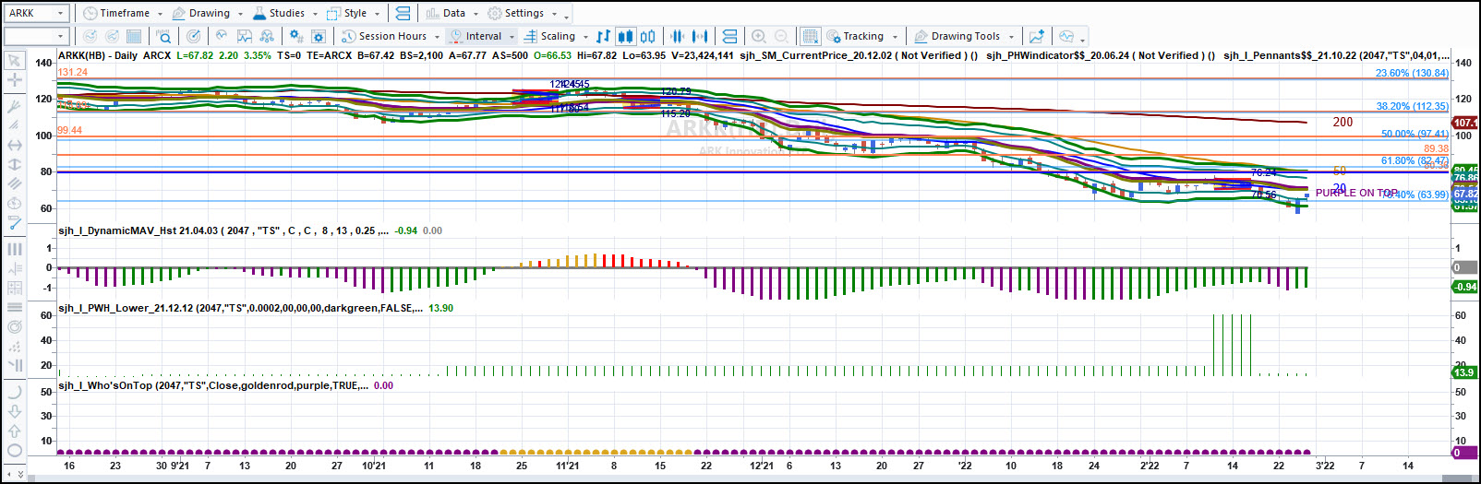Screen dimensions: 1481x484
Task: Click the -0.94 value marker on axis
Action: (x=1464, y=287)
